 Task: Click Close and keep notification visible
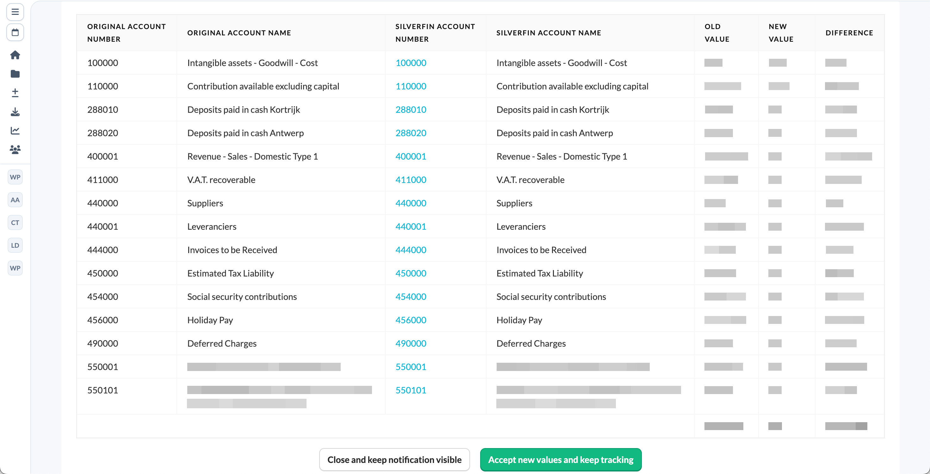[394, 459]
